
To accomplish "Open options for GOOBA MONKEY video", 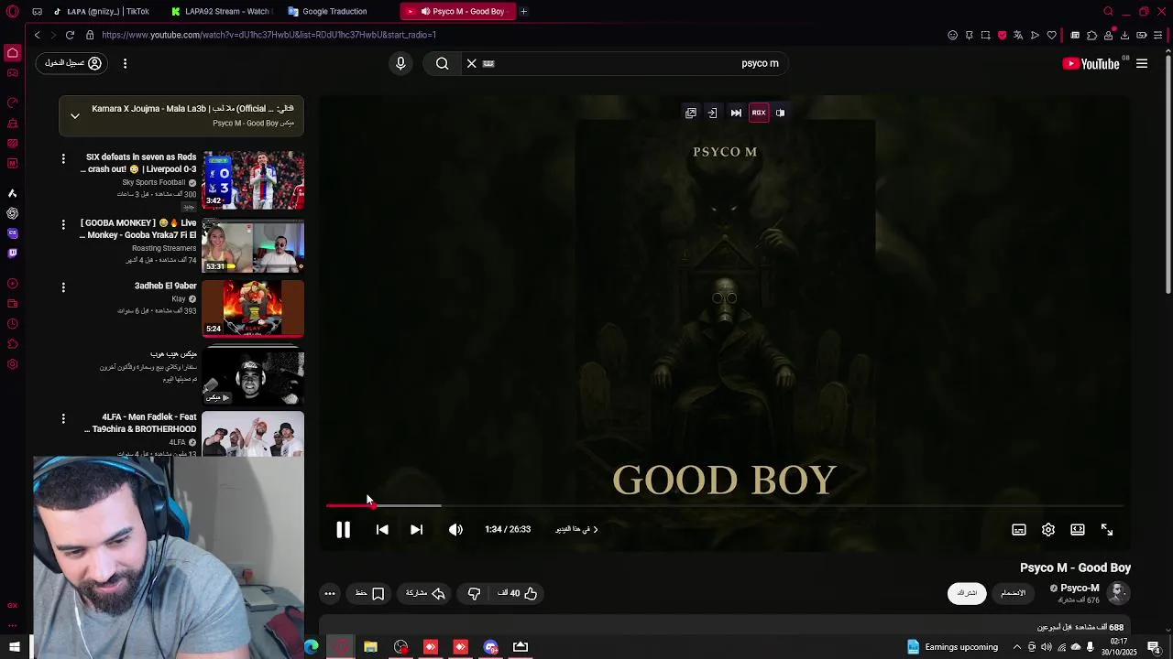I will (x=63, y=224).
